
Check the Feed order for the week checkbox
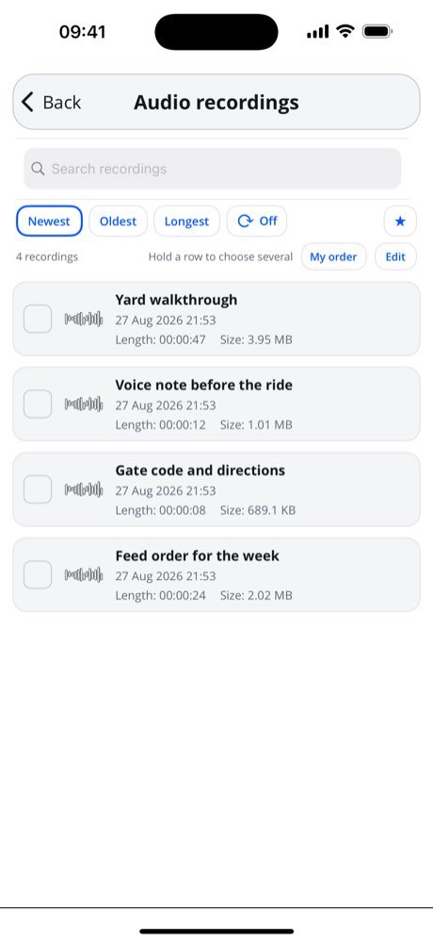point(38,575)
